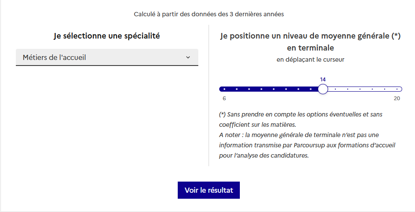Click slider tick 13 just before the handle
This screenshot has height=212, width=415.
click(311, 89)
